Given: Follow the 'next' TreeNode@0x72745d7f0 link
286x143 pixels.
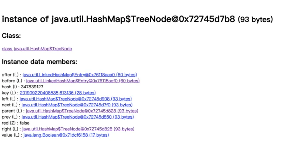Looking at the screenshot, I should click(x=77, y=105).
